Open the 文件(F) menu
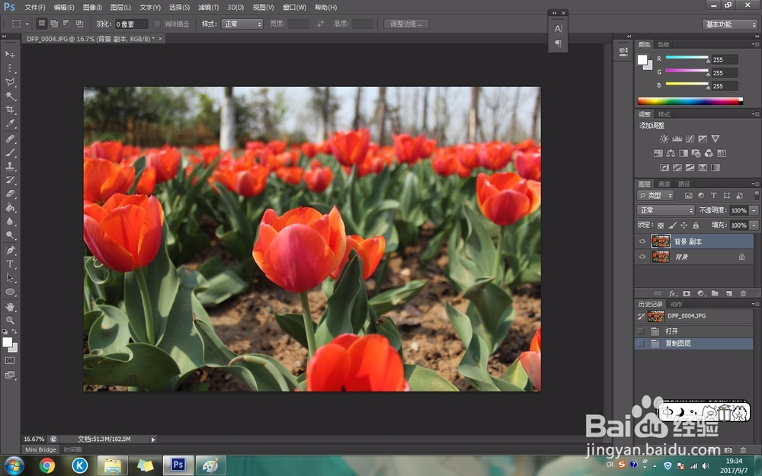Image resolution: width=762 pixels, height=476 pixels. 34,8
